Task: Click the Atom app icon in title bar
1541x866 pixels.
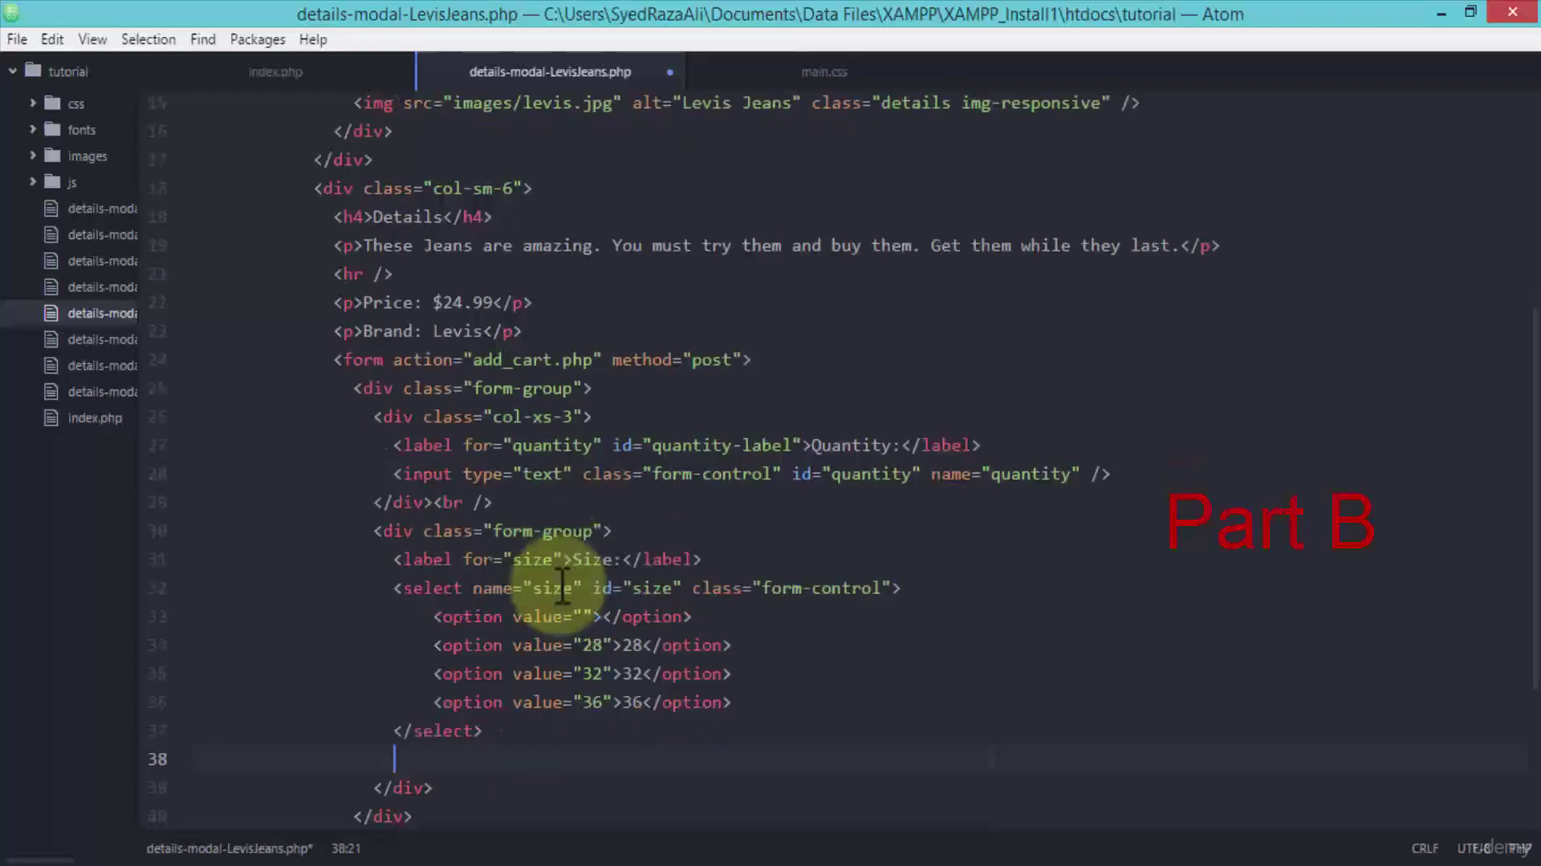Action: (x=11, y=13)
